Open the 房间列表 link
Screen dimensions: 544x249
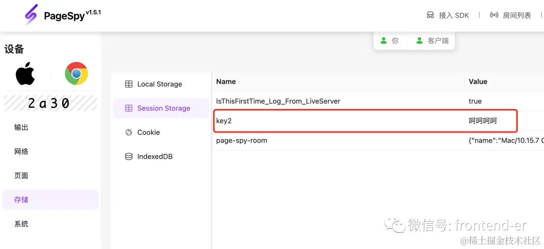(x=510, y=15)
